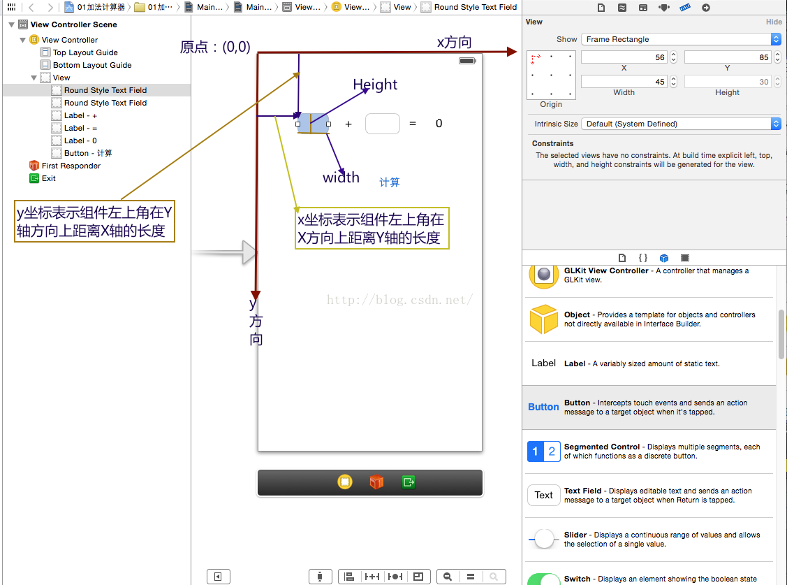Select the Slider item in object library
The image size is (787, 585).
[x=649, y=540]
